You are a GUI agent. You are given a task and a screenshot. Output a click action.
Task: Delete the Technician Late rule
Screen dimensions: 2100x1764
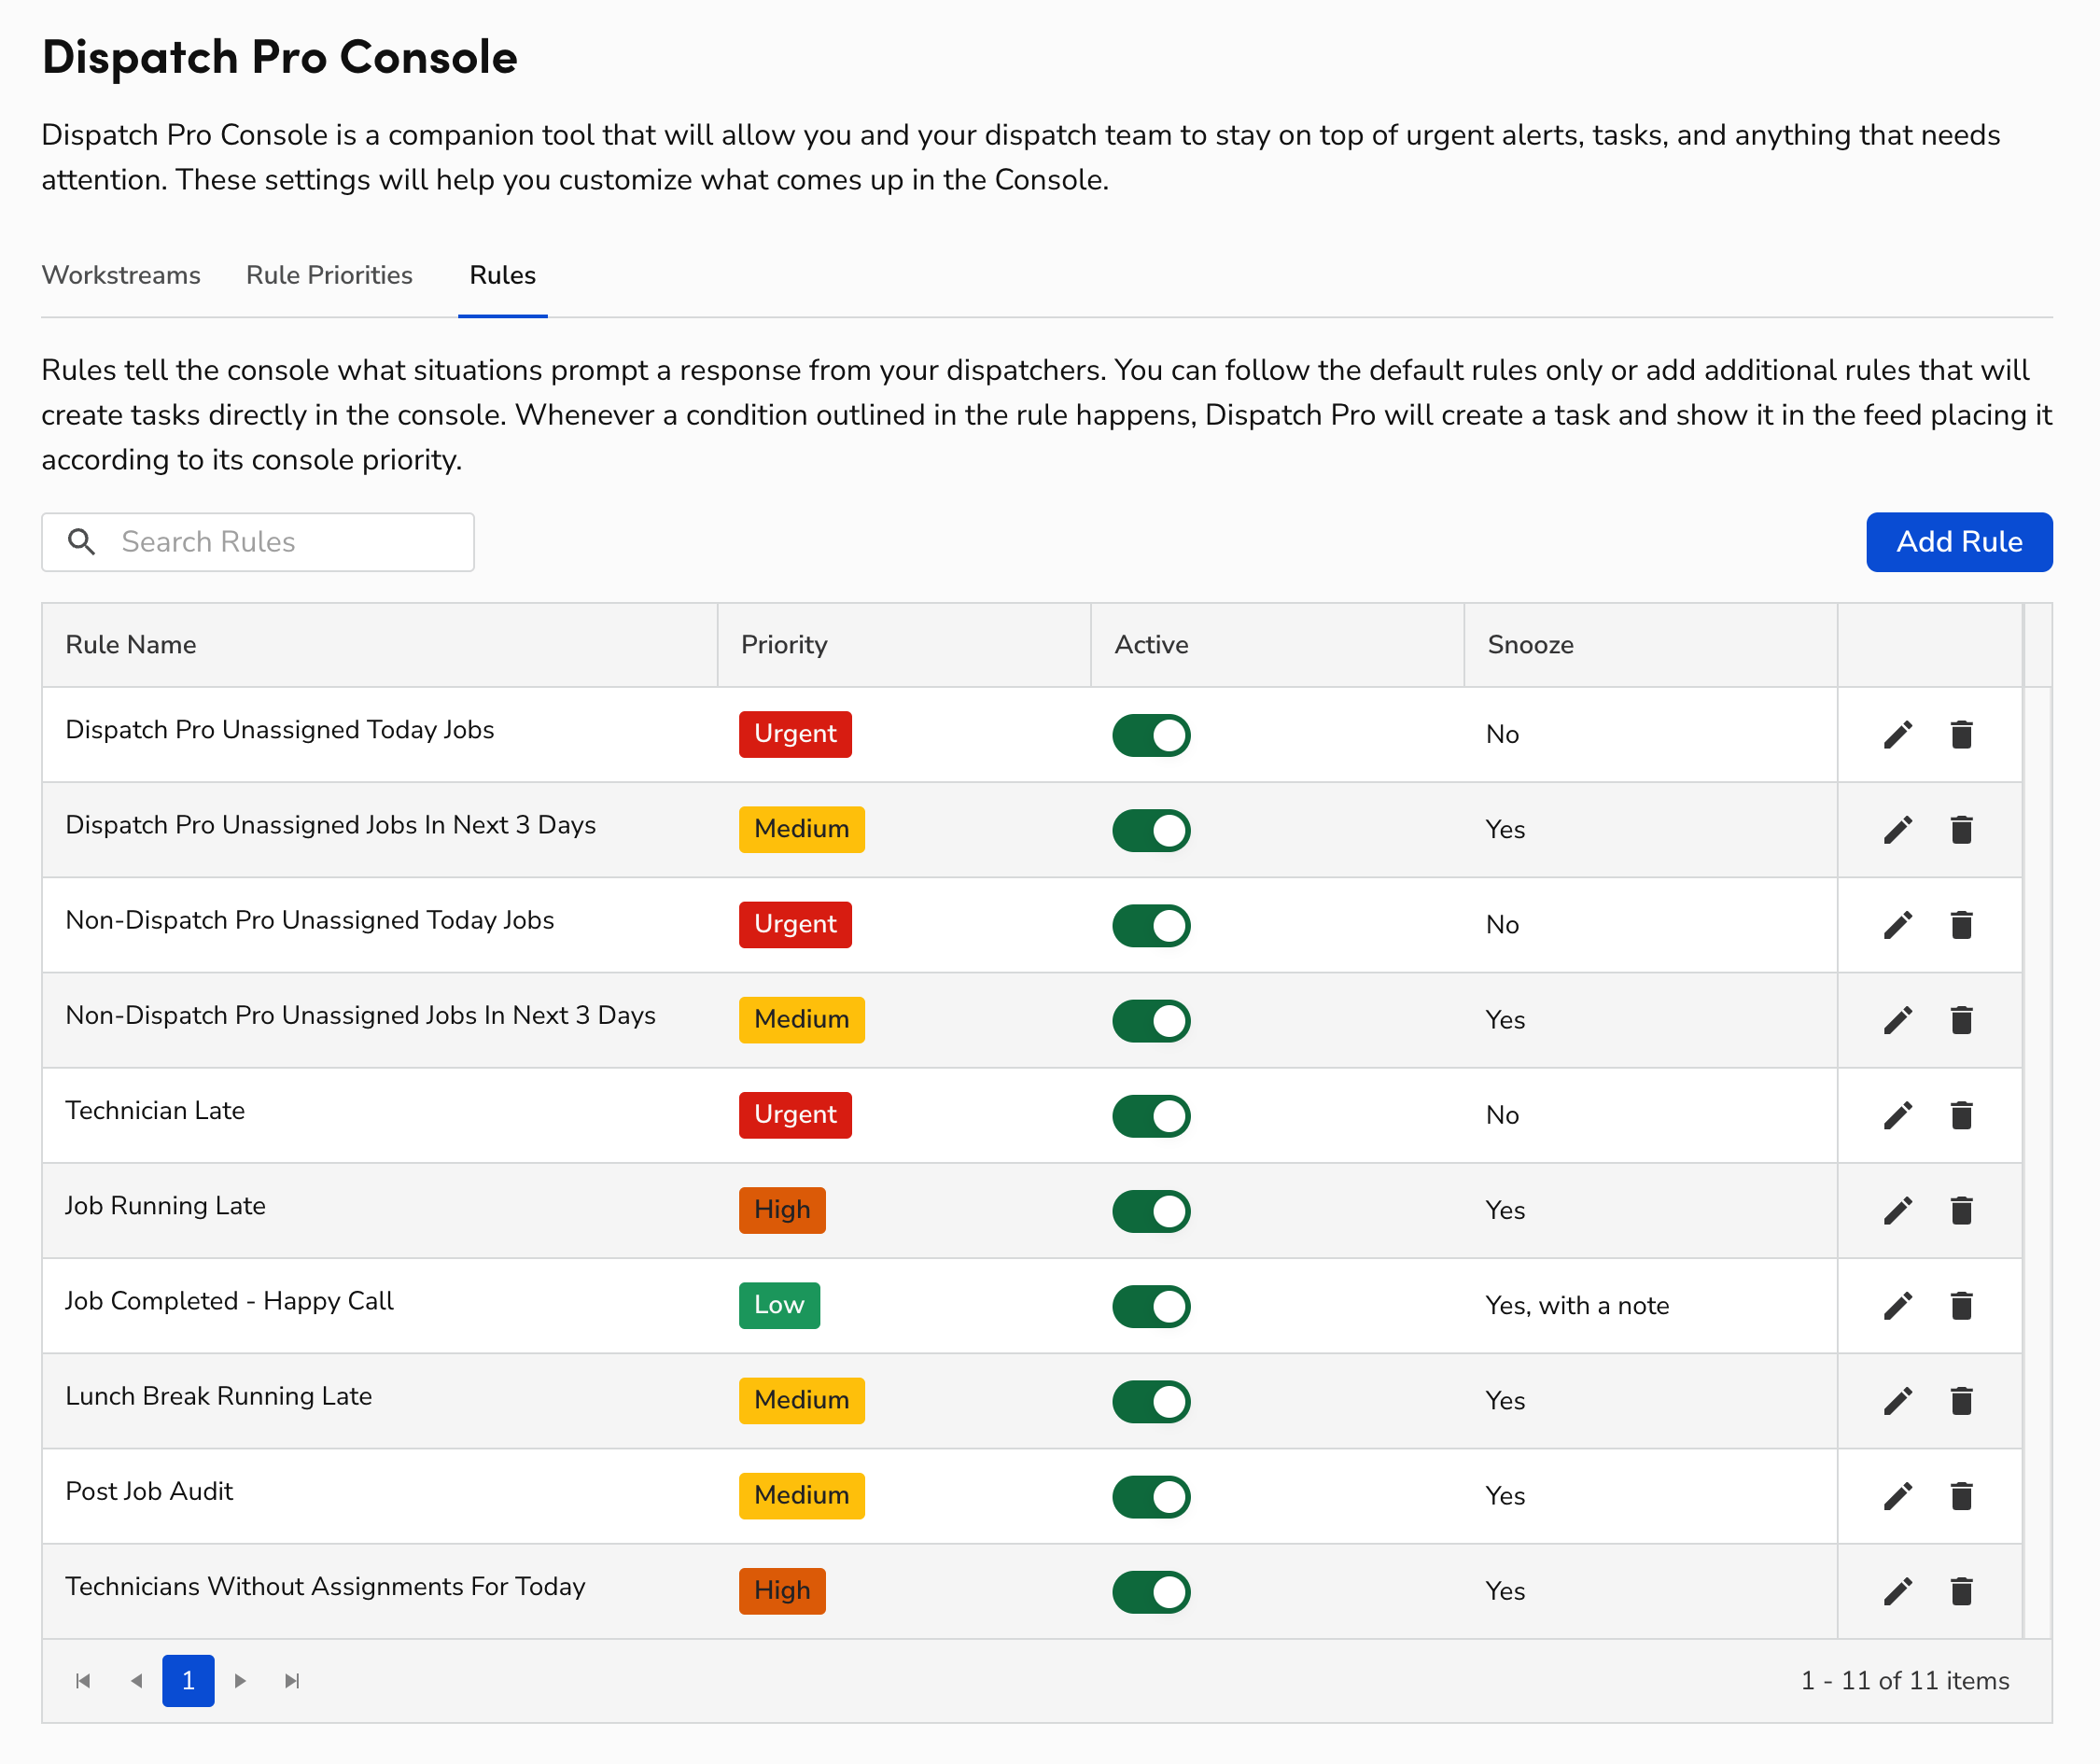pos(1961,1115)
